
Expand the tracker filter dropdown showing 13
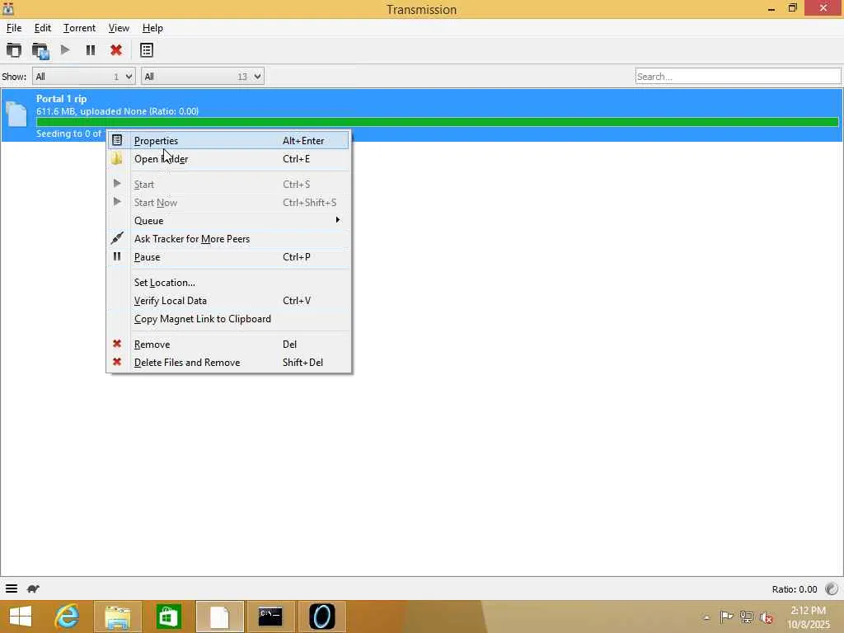203,77
